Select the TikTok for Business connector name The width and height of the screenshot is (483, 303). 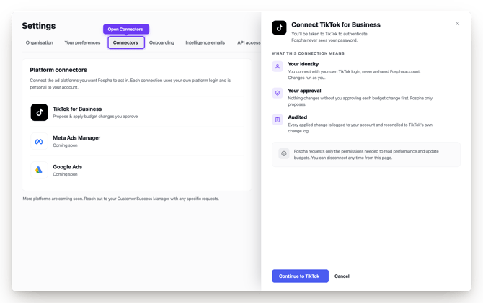pyautogui.click(x=77, y=109)
